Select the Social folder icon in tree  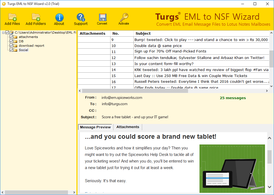[x=15, y=50]
